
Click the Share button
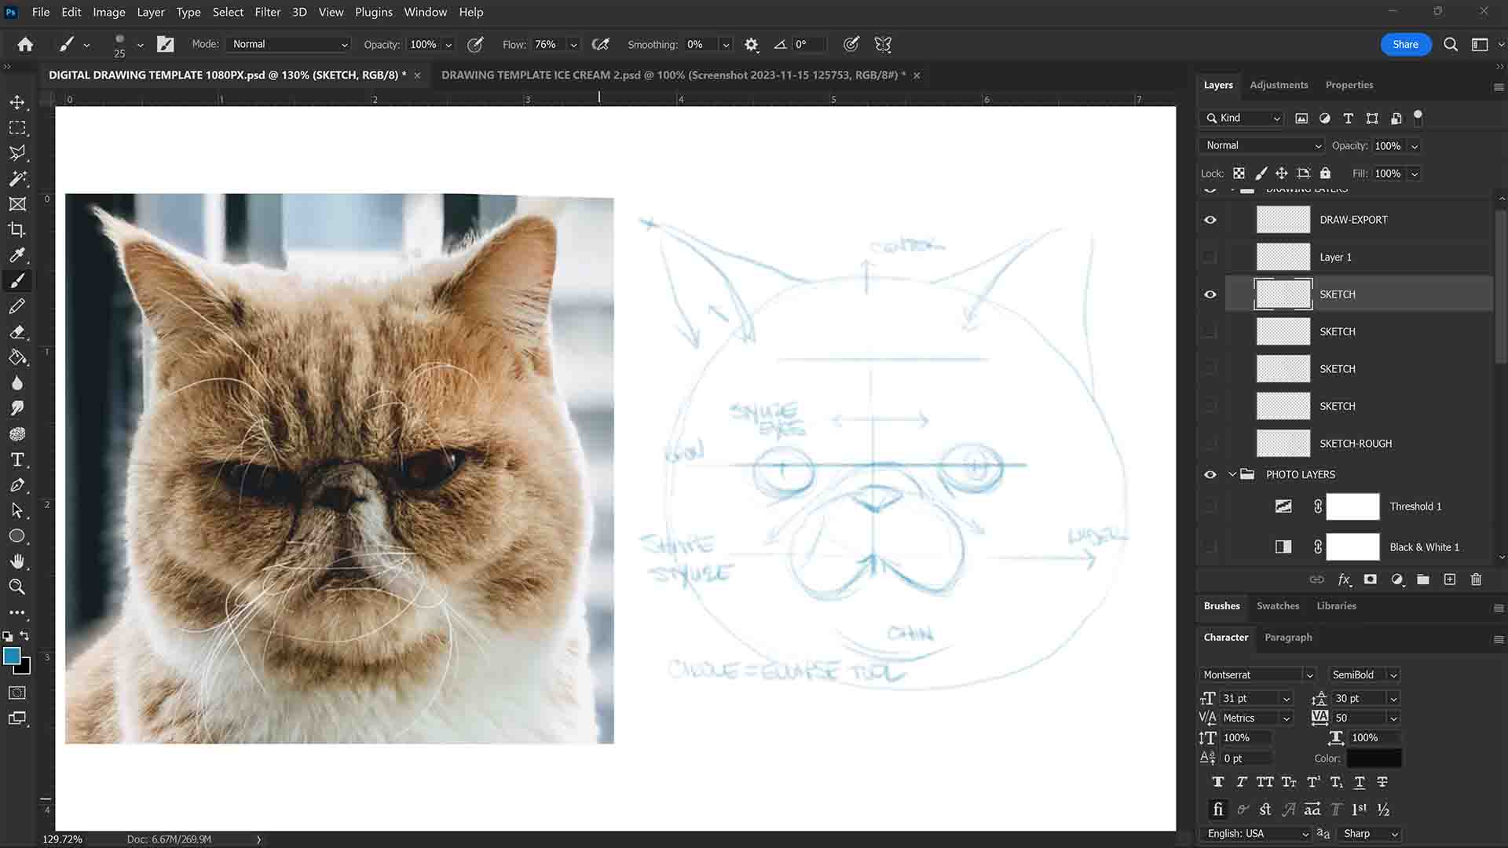(x=1405, y=45)
